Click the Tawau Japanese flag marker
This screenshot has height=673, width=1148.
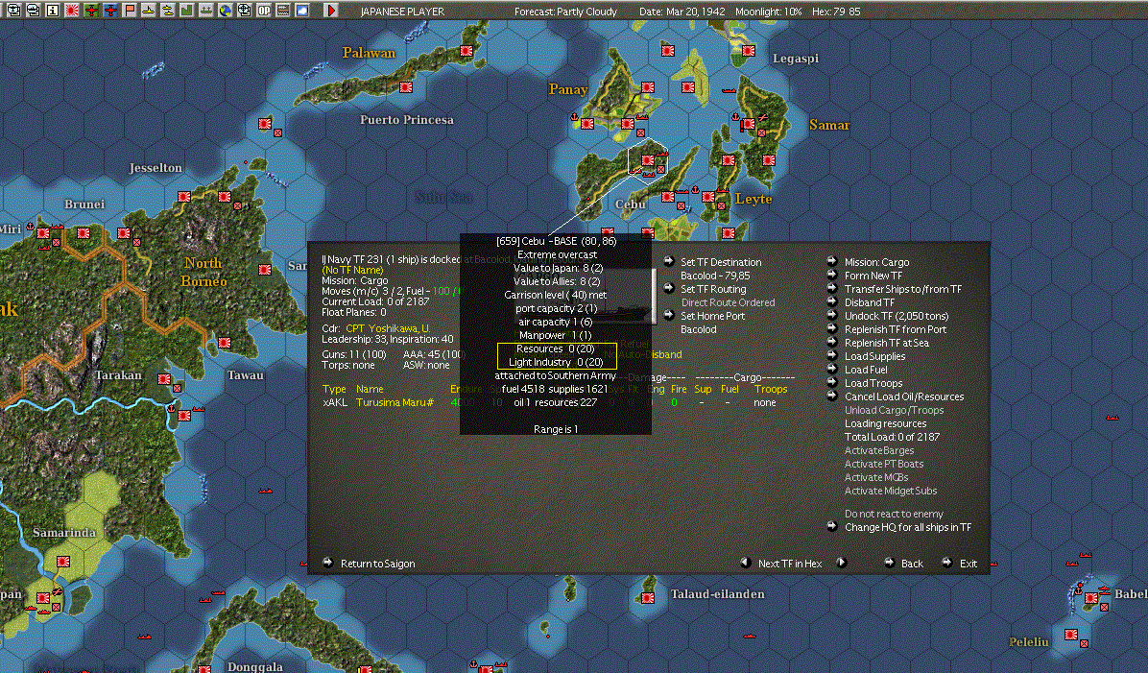pyautogui.click(x=224, y=343)
